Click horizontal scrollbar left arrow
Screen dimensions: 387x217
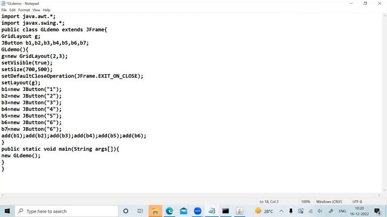(x=2, y=195)
